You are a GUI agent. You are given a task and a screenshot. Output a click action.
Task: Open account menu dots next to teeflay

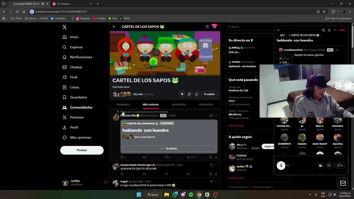pyautogui.click(x=105, y=183)
